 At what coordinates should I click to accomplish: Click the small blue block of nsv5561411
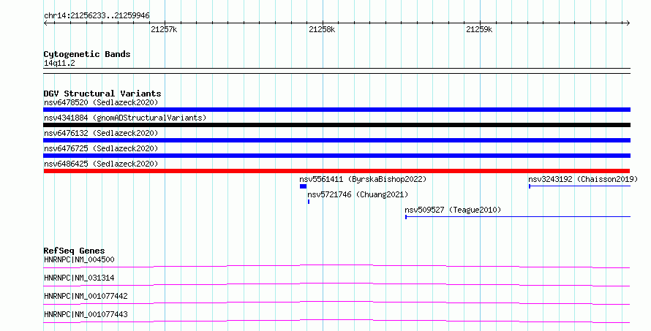(303, 186)
